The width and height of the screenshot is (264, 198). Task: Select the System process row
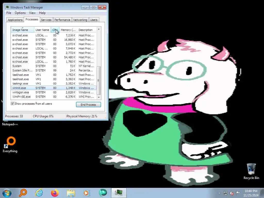pos(54,66)
